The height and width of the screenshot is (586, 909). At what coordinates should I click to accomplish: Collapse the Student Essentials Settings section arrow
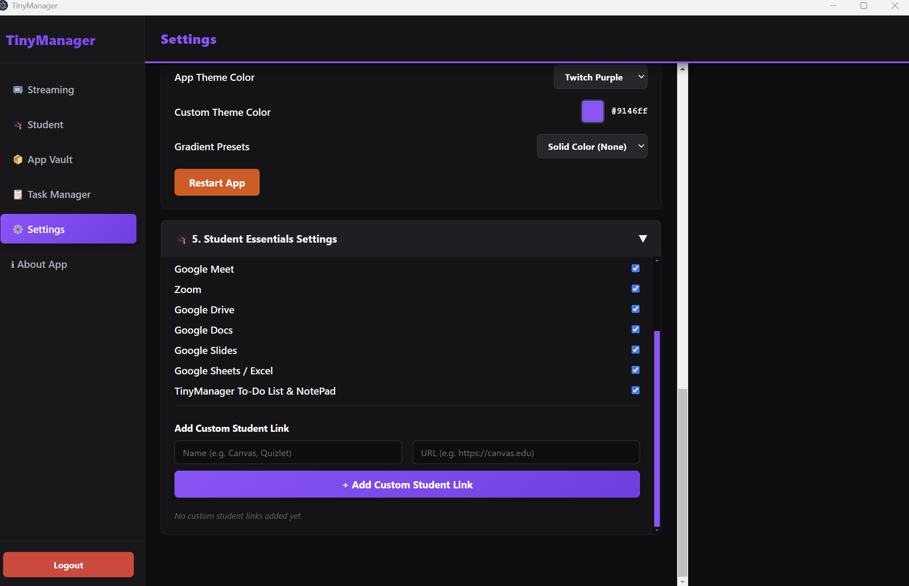(643, 239)
